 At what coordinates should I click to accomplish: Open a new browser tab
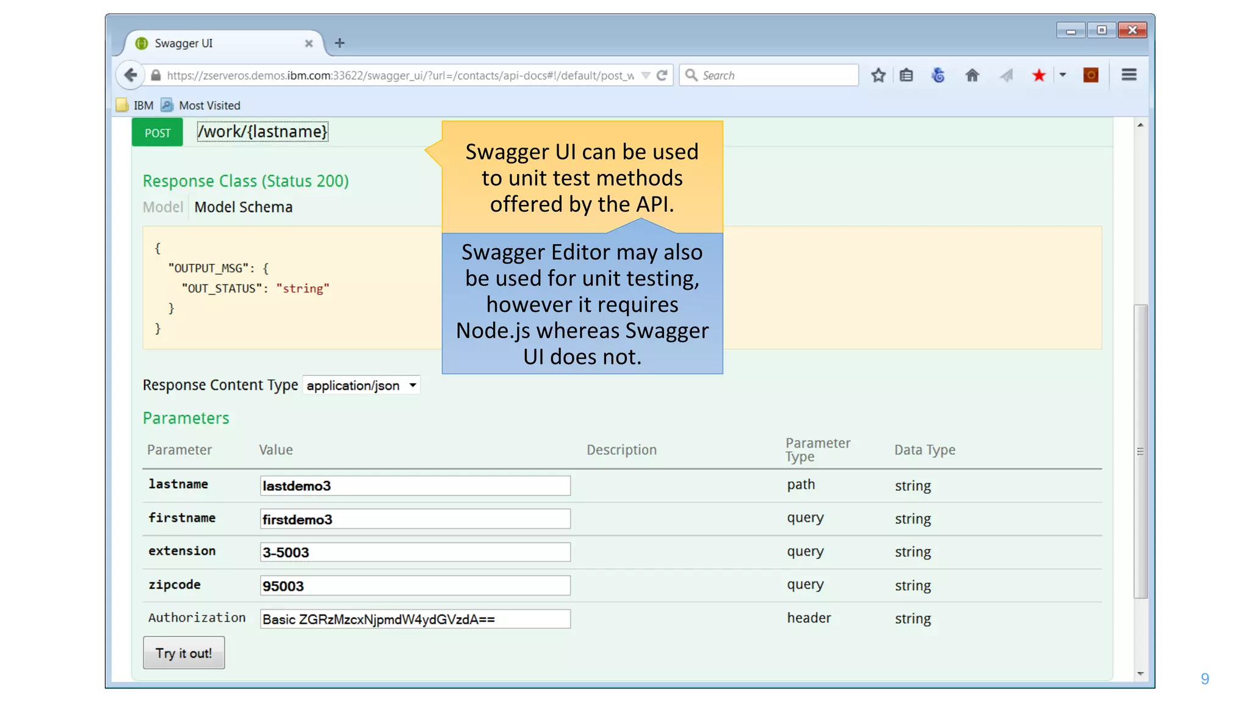pos(340,43)
